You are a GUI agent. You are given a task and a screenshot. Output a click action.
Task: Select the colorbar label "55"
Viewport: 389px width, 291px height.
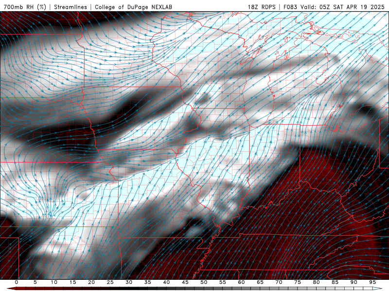point(223,282)
